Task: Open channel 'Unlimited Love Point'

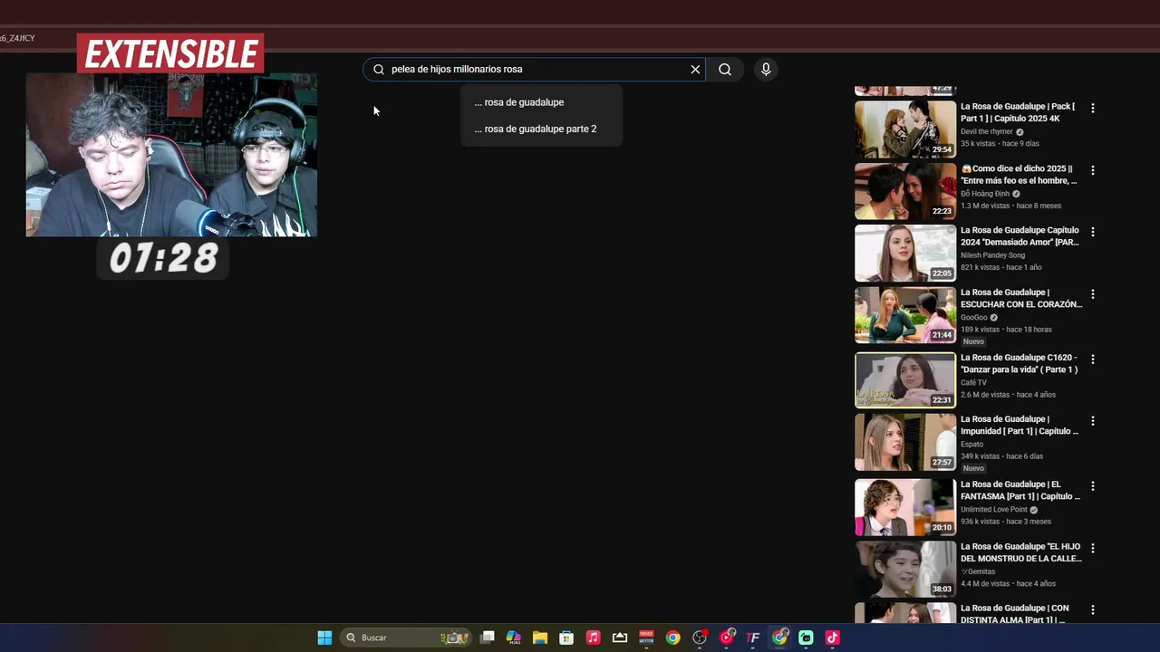Action: [x=994, y=510]
